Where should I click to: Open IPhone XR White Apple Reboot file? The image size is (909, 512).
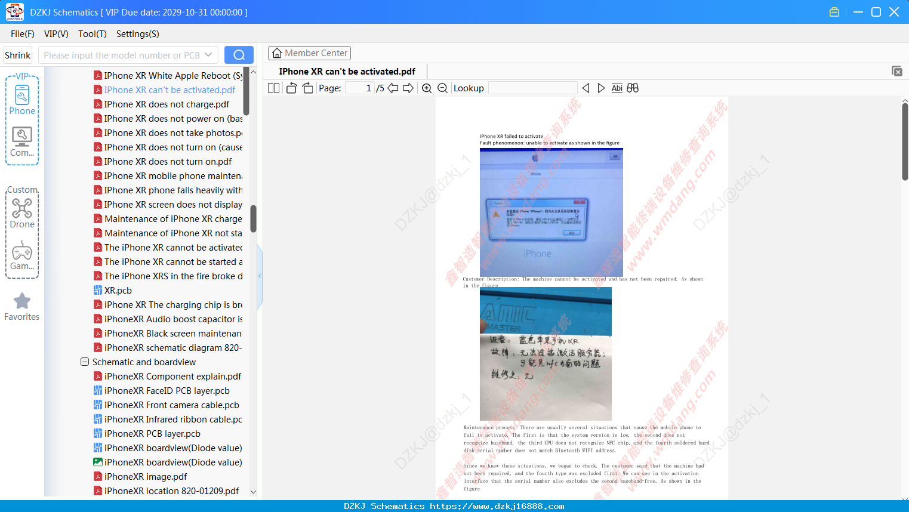coord(168,76)
